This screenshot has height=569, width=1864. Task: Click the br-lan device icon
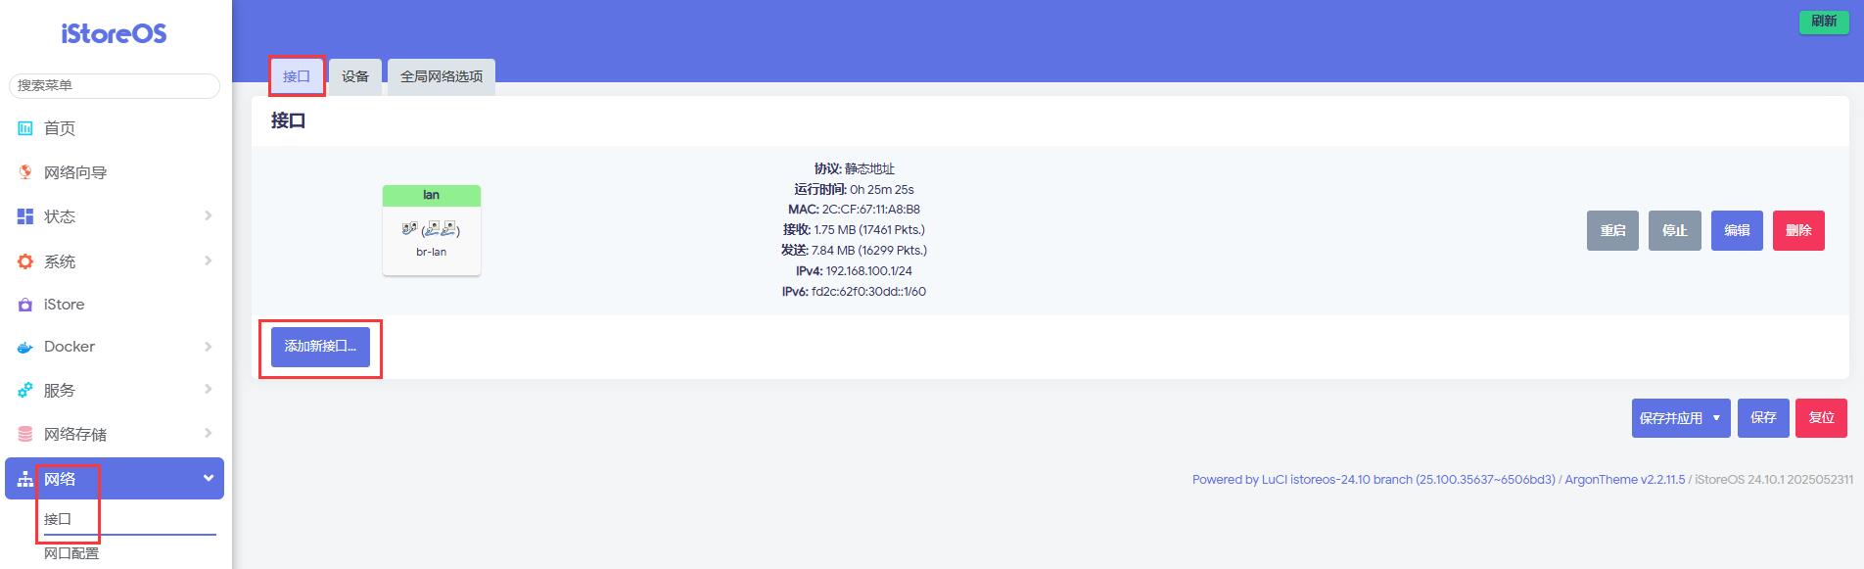click(x=431, y=229)
